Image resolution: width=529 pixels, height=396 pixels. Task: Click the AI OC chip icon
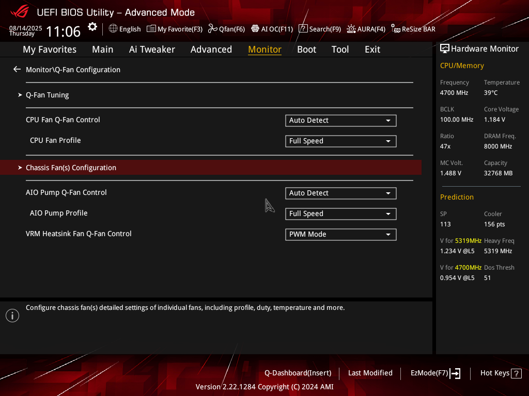255,29
